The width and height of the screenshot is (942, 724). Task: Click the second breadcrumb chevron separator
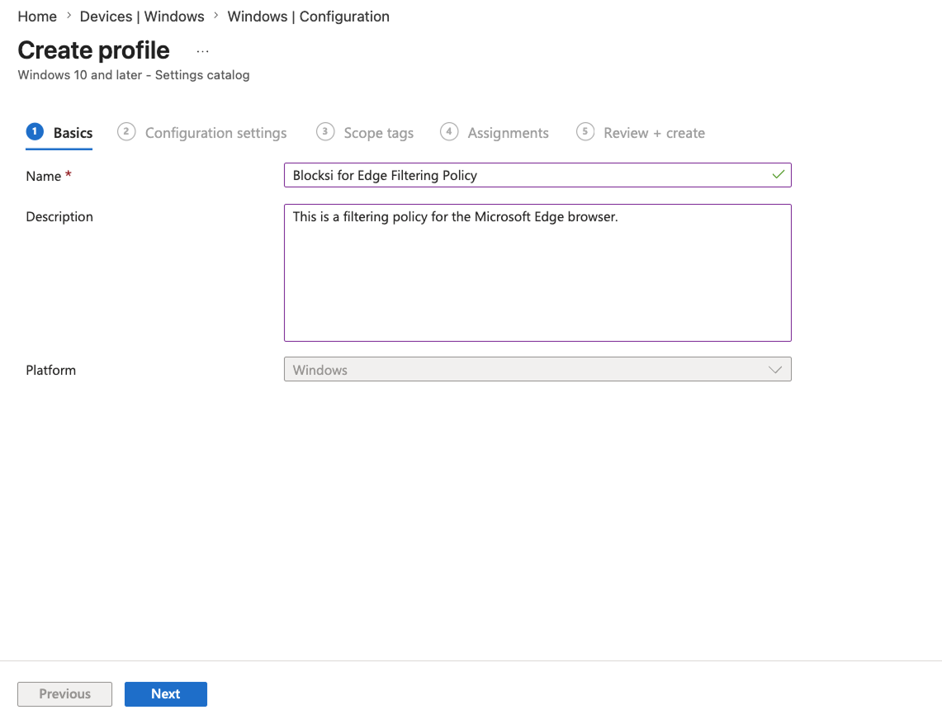(215, 16)
